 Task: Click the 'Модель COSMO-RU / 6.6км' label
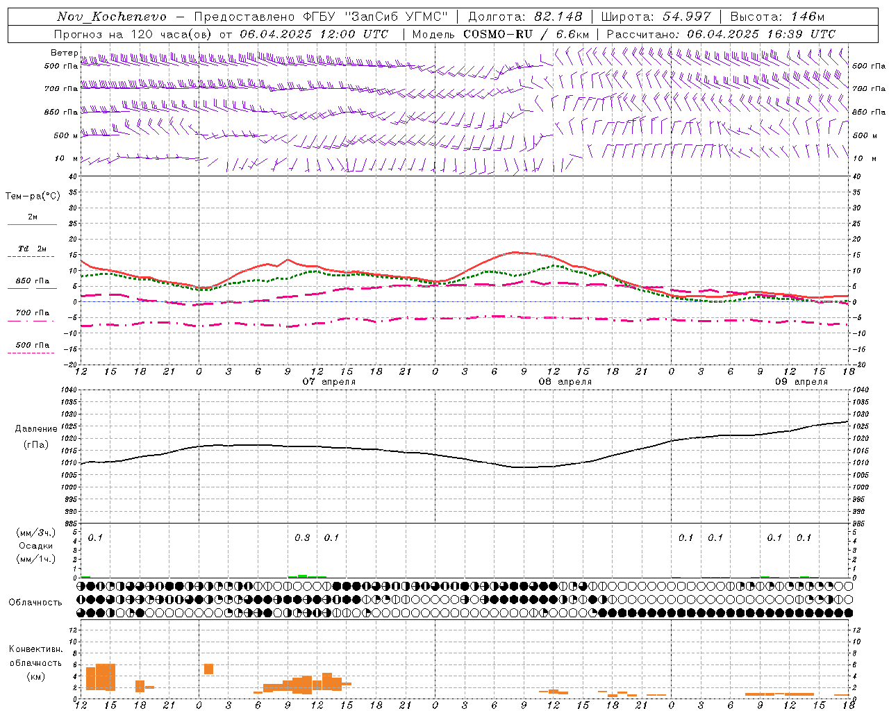coord(501,34)
